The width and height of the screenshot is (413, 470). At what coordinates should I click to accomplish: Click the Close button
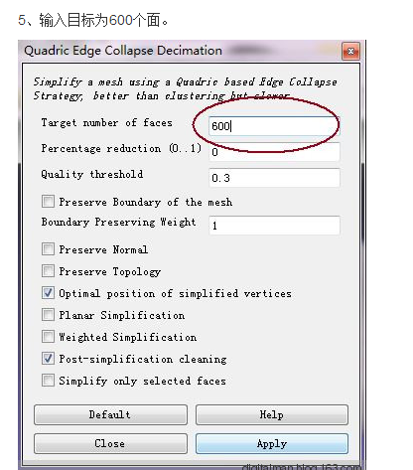coord(110,443)
